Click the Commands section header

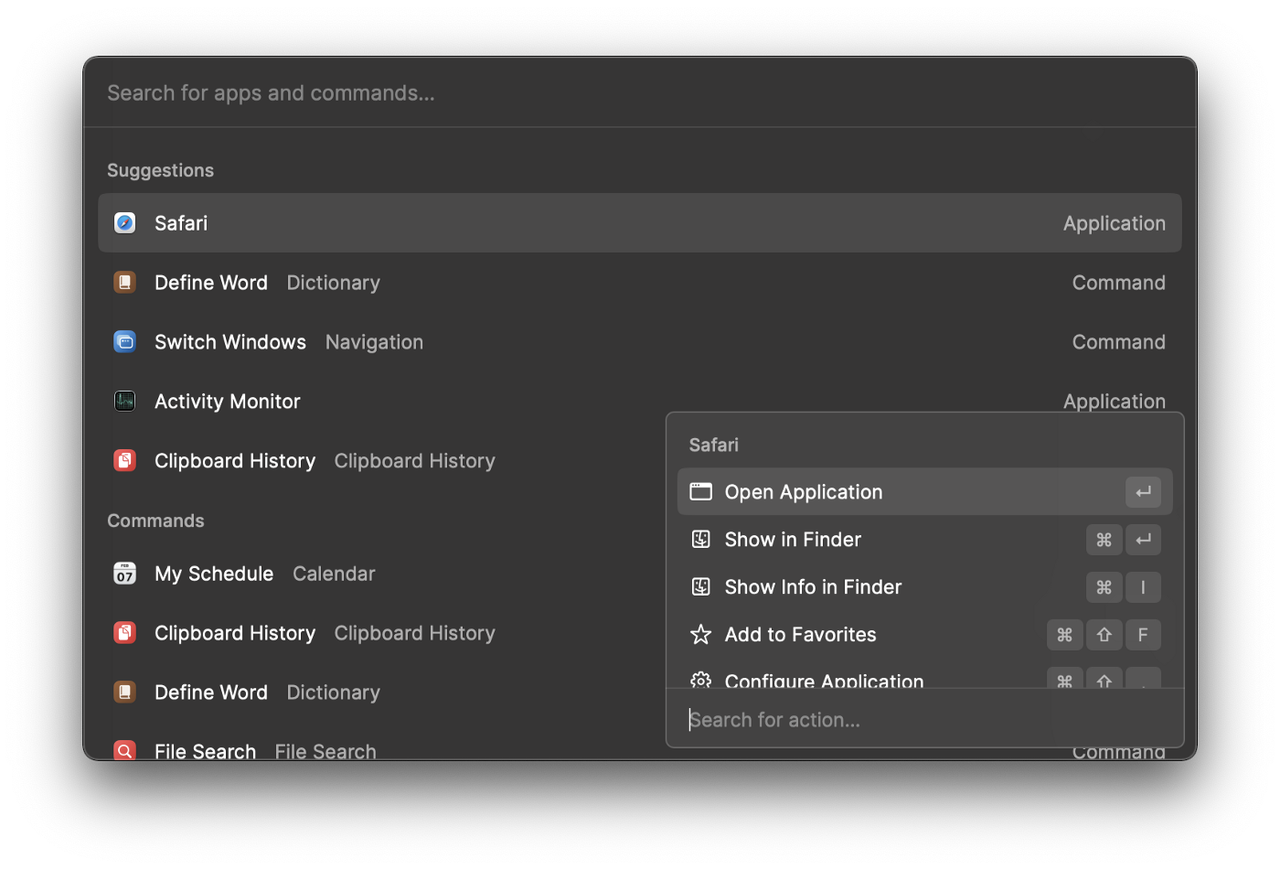coord(155,521)
